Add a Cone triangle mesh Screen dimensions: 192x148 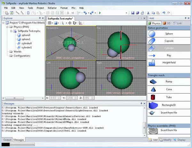click(x=169, y=89)
